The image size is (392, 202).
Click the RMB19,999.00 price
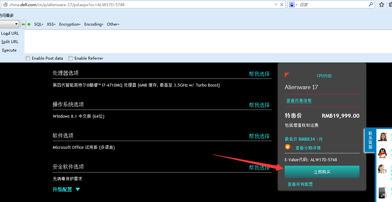341,116
